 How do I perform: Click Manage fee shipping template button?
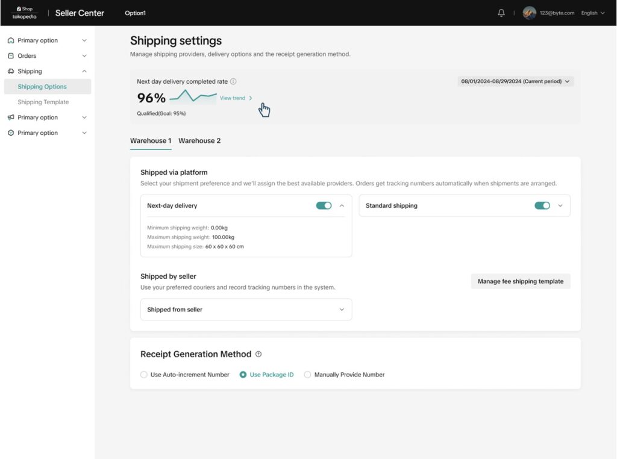point(521,281)
